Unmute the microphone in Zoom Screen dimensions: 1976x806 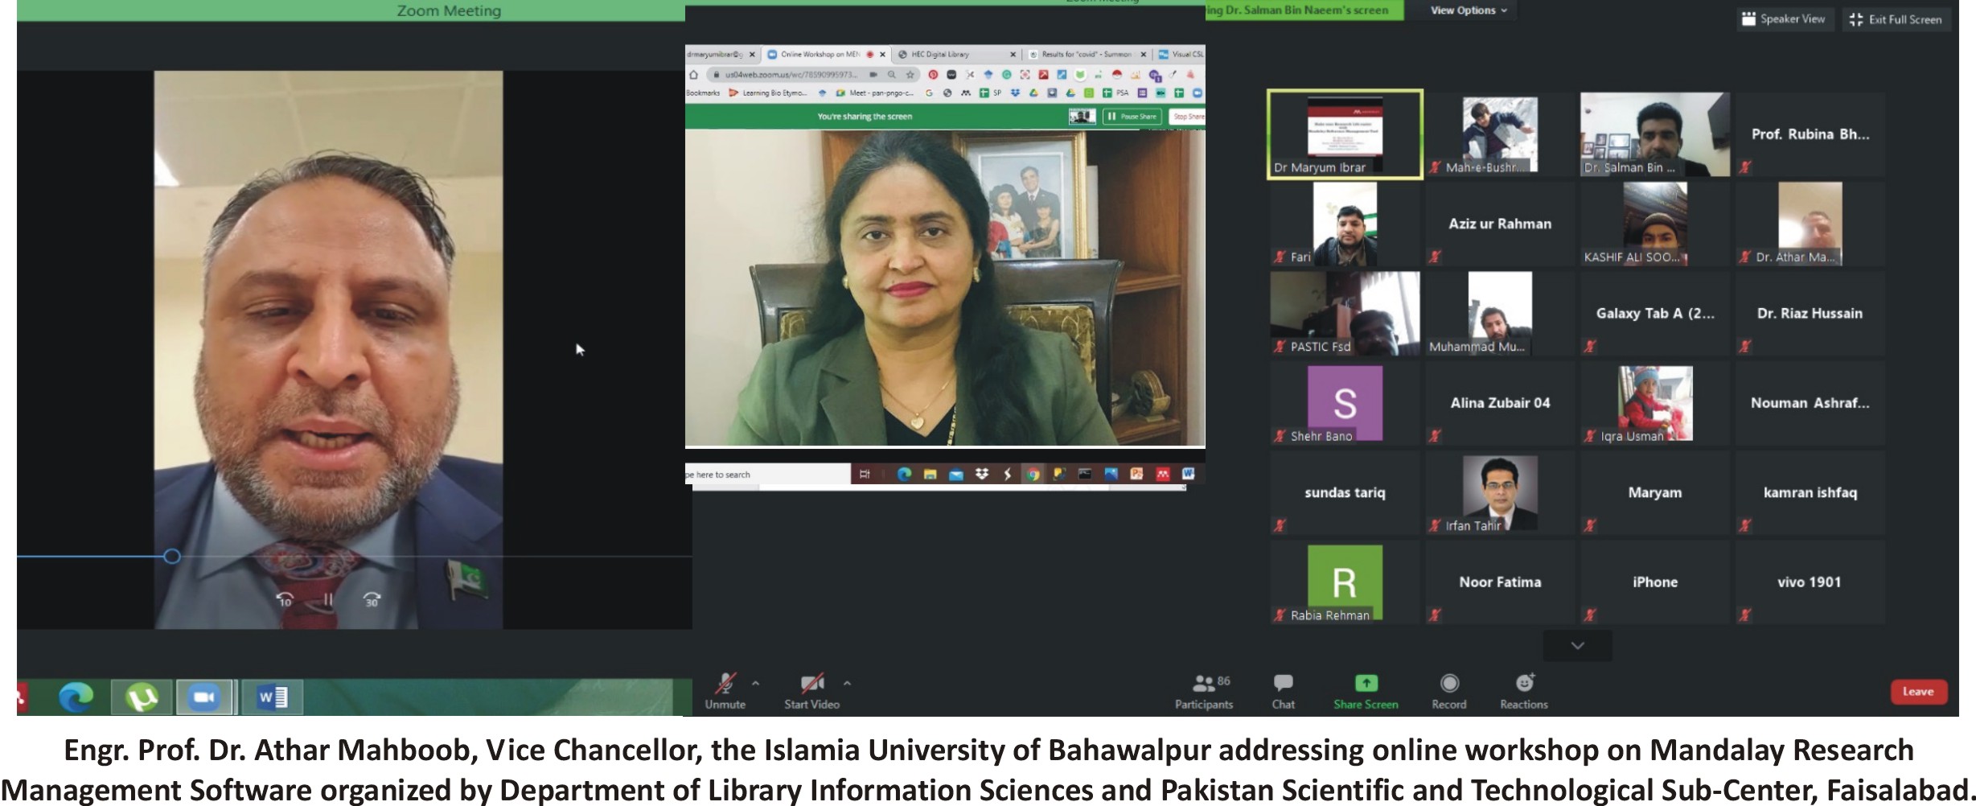click(x=725, y=690)
